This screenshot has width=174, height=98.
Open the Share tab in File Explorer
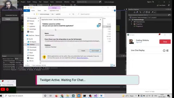[39, 11]
